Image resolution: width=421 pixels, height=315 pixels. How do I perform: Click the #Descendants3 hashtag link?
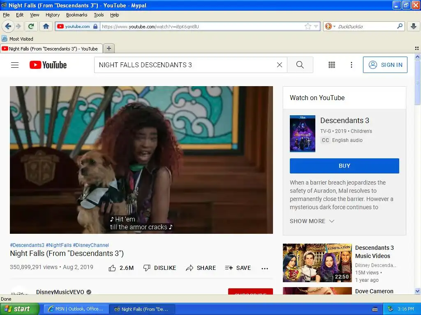click(27, 245)
